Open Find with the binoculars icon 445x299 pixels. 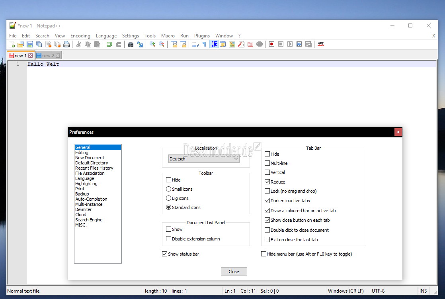point(131,44)
